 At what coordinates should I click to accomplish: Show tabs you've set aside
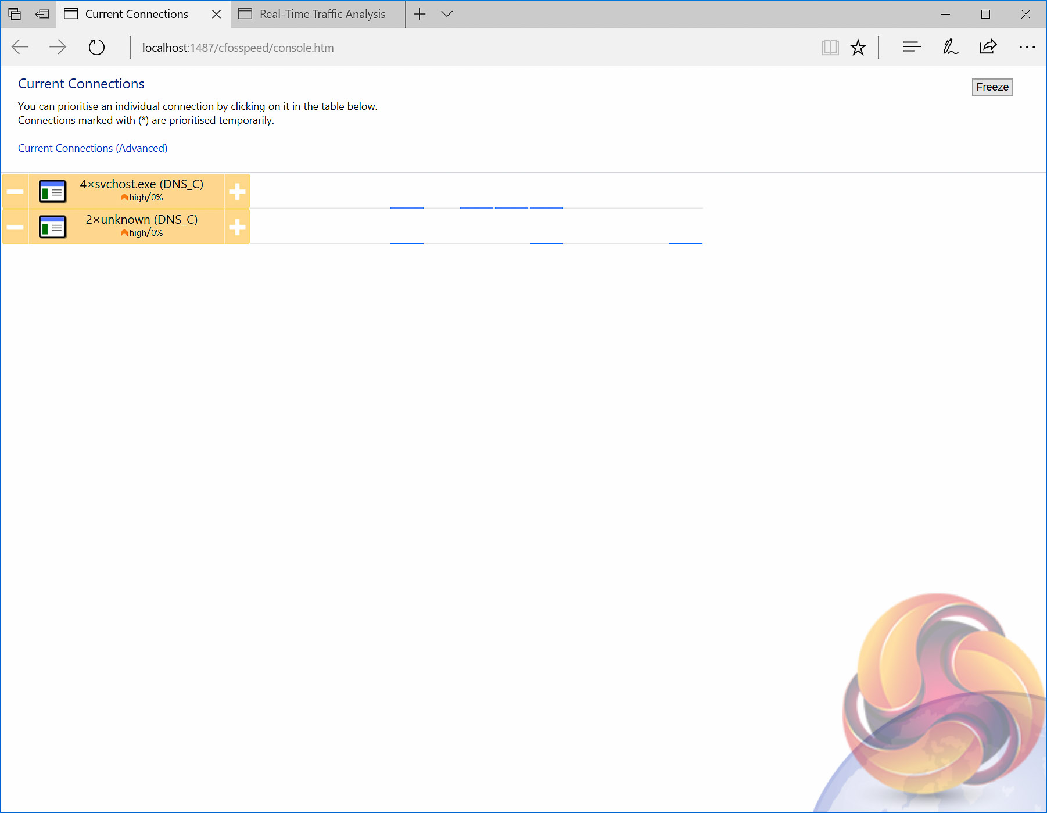coord(15,14)
